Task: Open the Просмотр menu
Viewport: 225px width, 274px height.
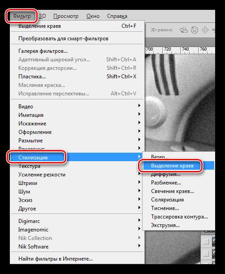Action: 66,16
